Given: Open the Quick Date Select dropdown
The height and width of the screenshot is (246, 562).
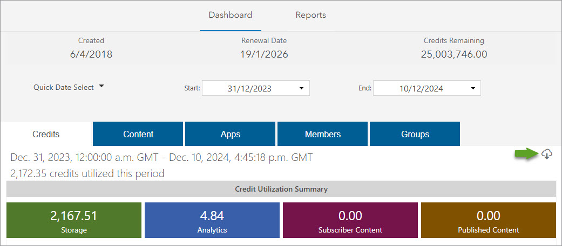Looking at the screenshot, I should (69, 87).
